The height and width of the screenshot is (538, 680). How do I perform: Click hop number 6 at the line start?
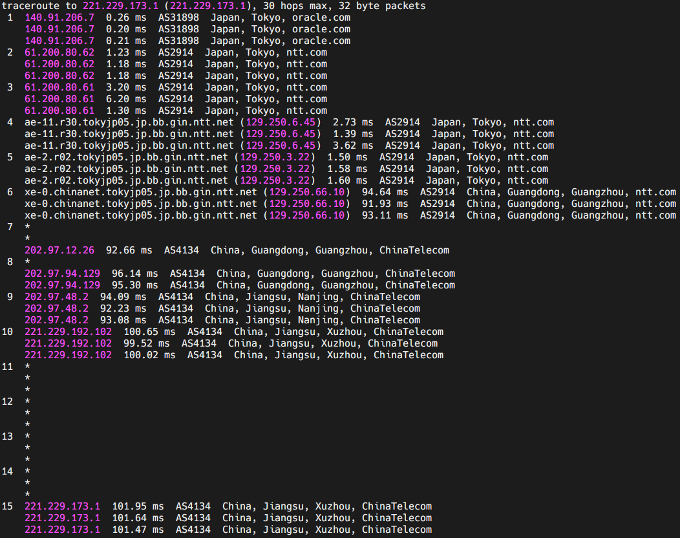[x=10, y=192]
